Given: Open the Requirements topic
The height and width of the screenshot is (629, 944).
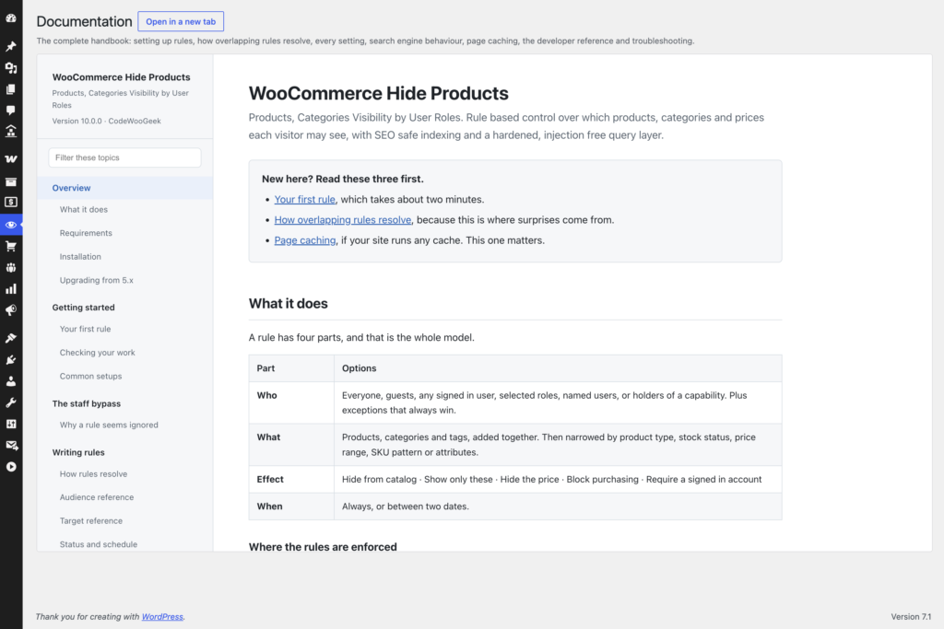Looking at the screenshot, I should point(86,233).
